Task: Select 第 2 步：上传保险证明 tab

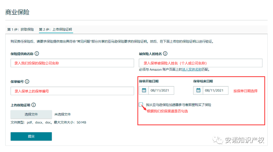Action: pyautogui.click(x=55, y=29)
